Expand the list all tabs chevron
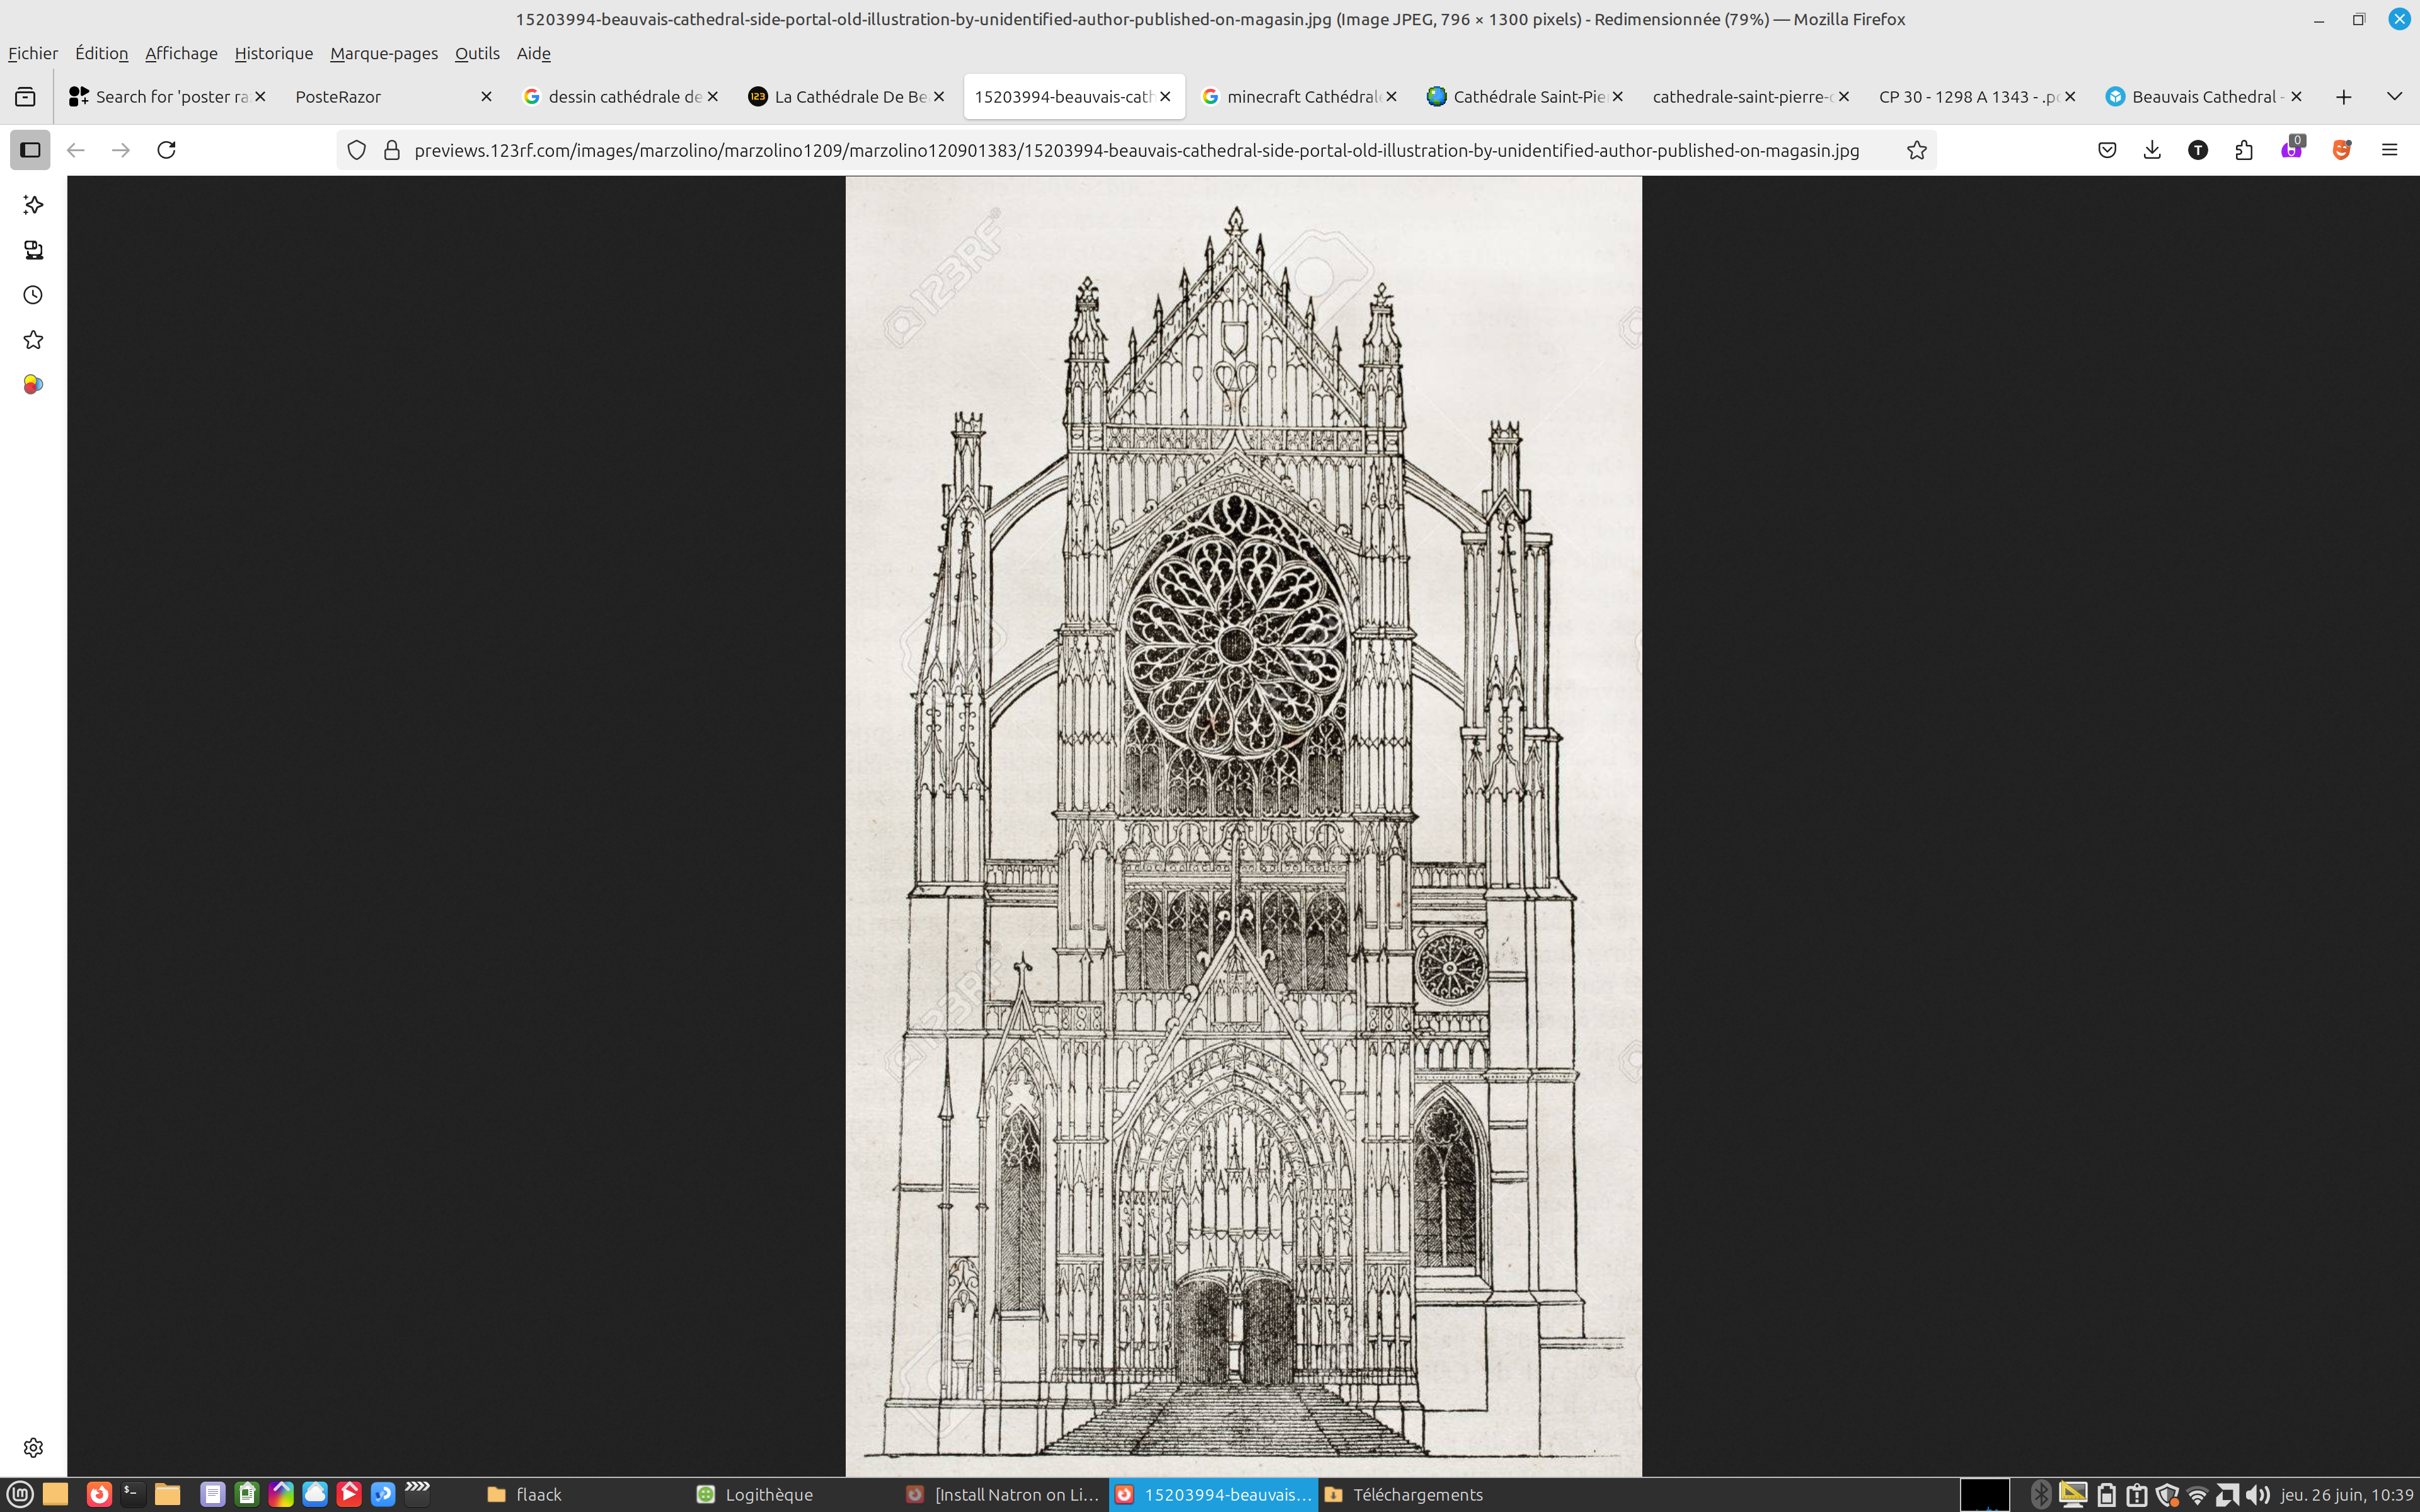Screen dimensions: 2420x1512 [2394, 97]
